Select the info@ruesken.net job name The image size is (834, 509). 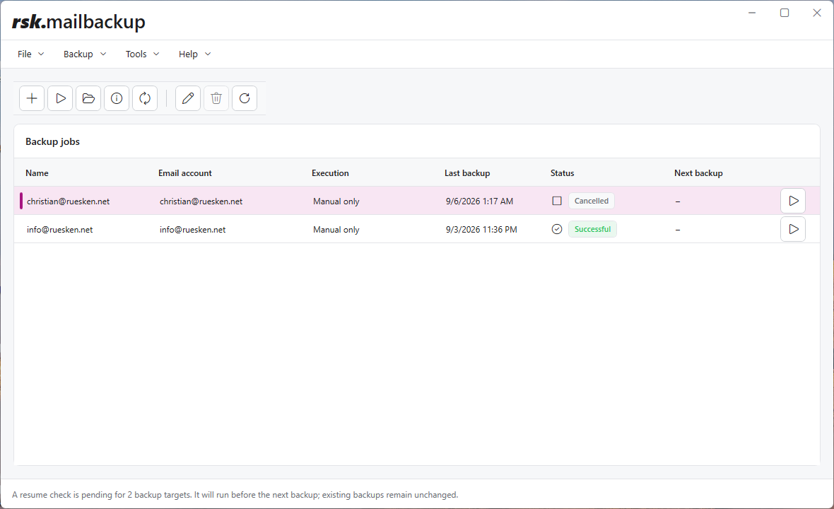[x=59, y=230]
